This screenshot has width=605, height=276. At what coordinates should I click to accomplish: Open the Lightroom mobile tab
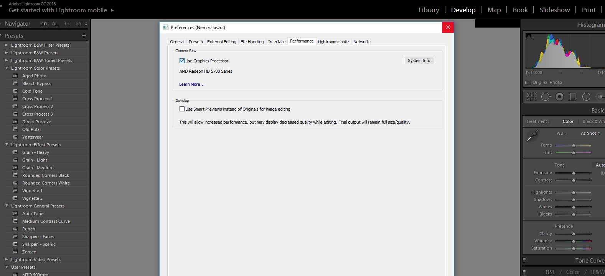pos(333,42)
